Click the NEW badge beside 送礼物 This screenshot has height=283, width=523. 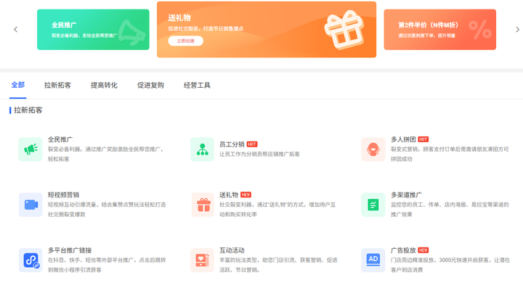(x=246, y=194)
